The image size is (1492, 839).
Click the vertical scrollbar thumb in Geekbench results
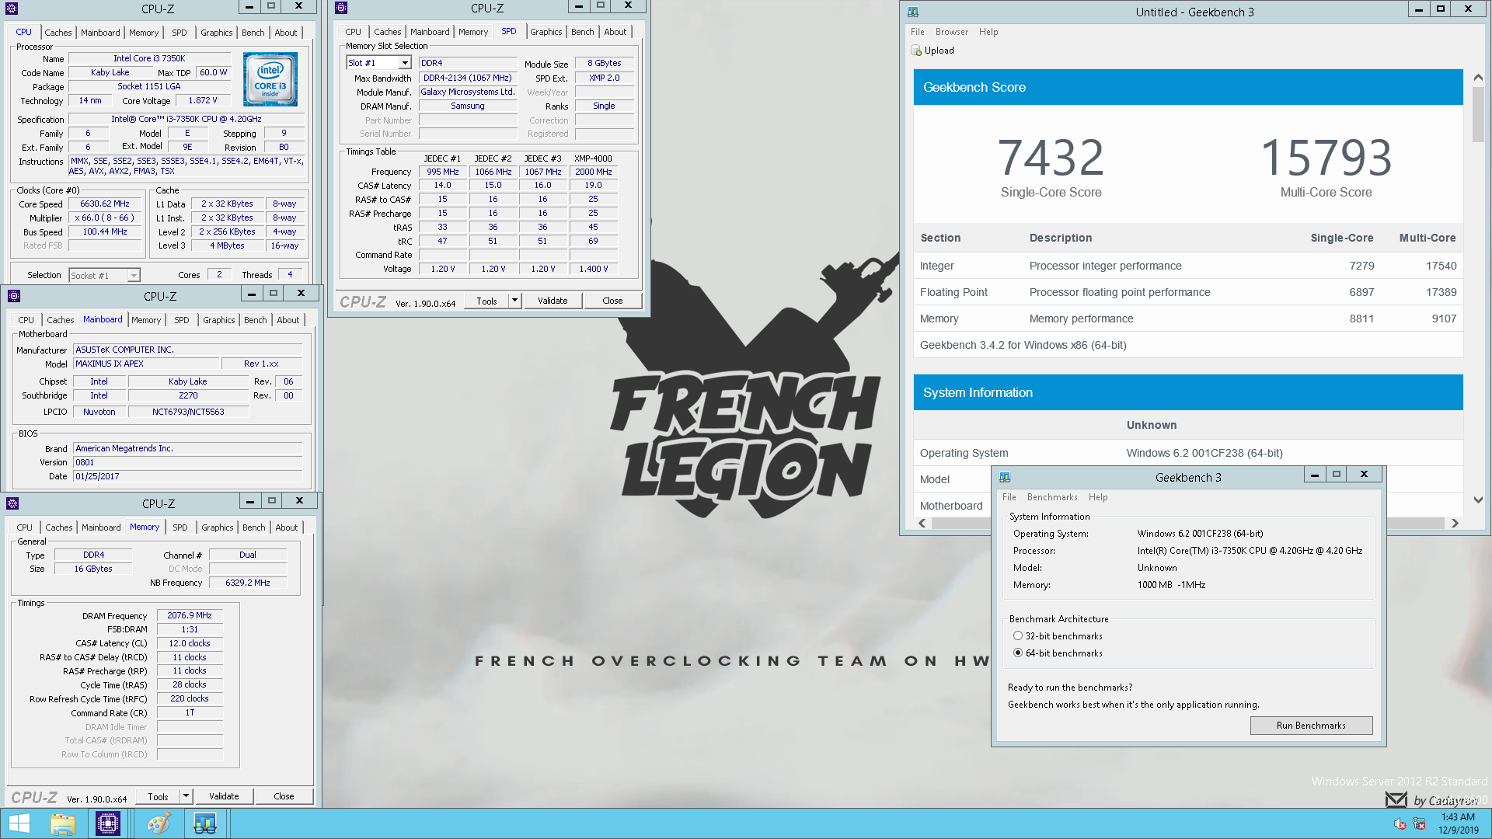pos(1477,115)
